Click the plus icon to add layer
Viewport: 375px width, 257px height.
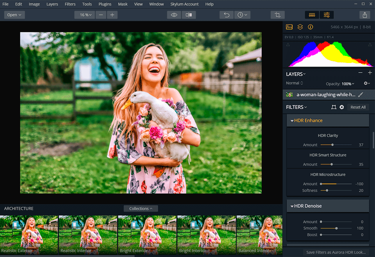tap(370, 73)
